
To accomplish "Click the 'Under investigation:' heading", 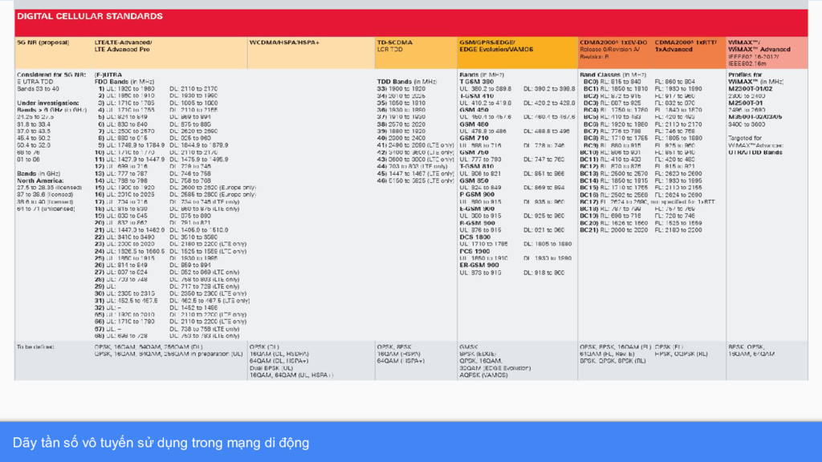I will (x=47, y=103).
